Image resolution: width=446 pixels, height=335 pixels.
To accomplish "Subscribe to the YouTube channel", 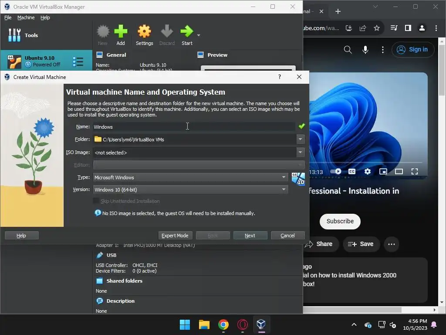I will pyautogui.click(x=340, y=221).
